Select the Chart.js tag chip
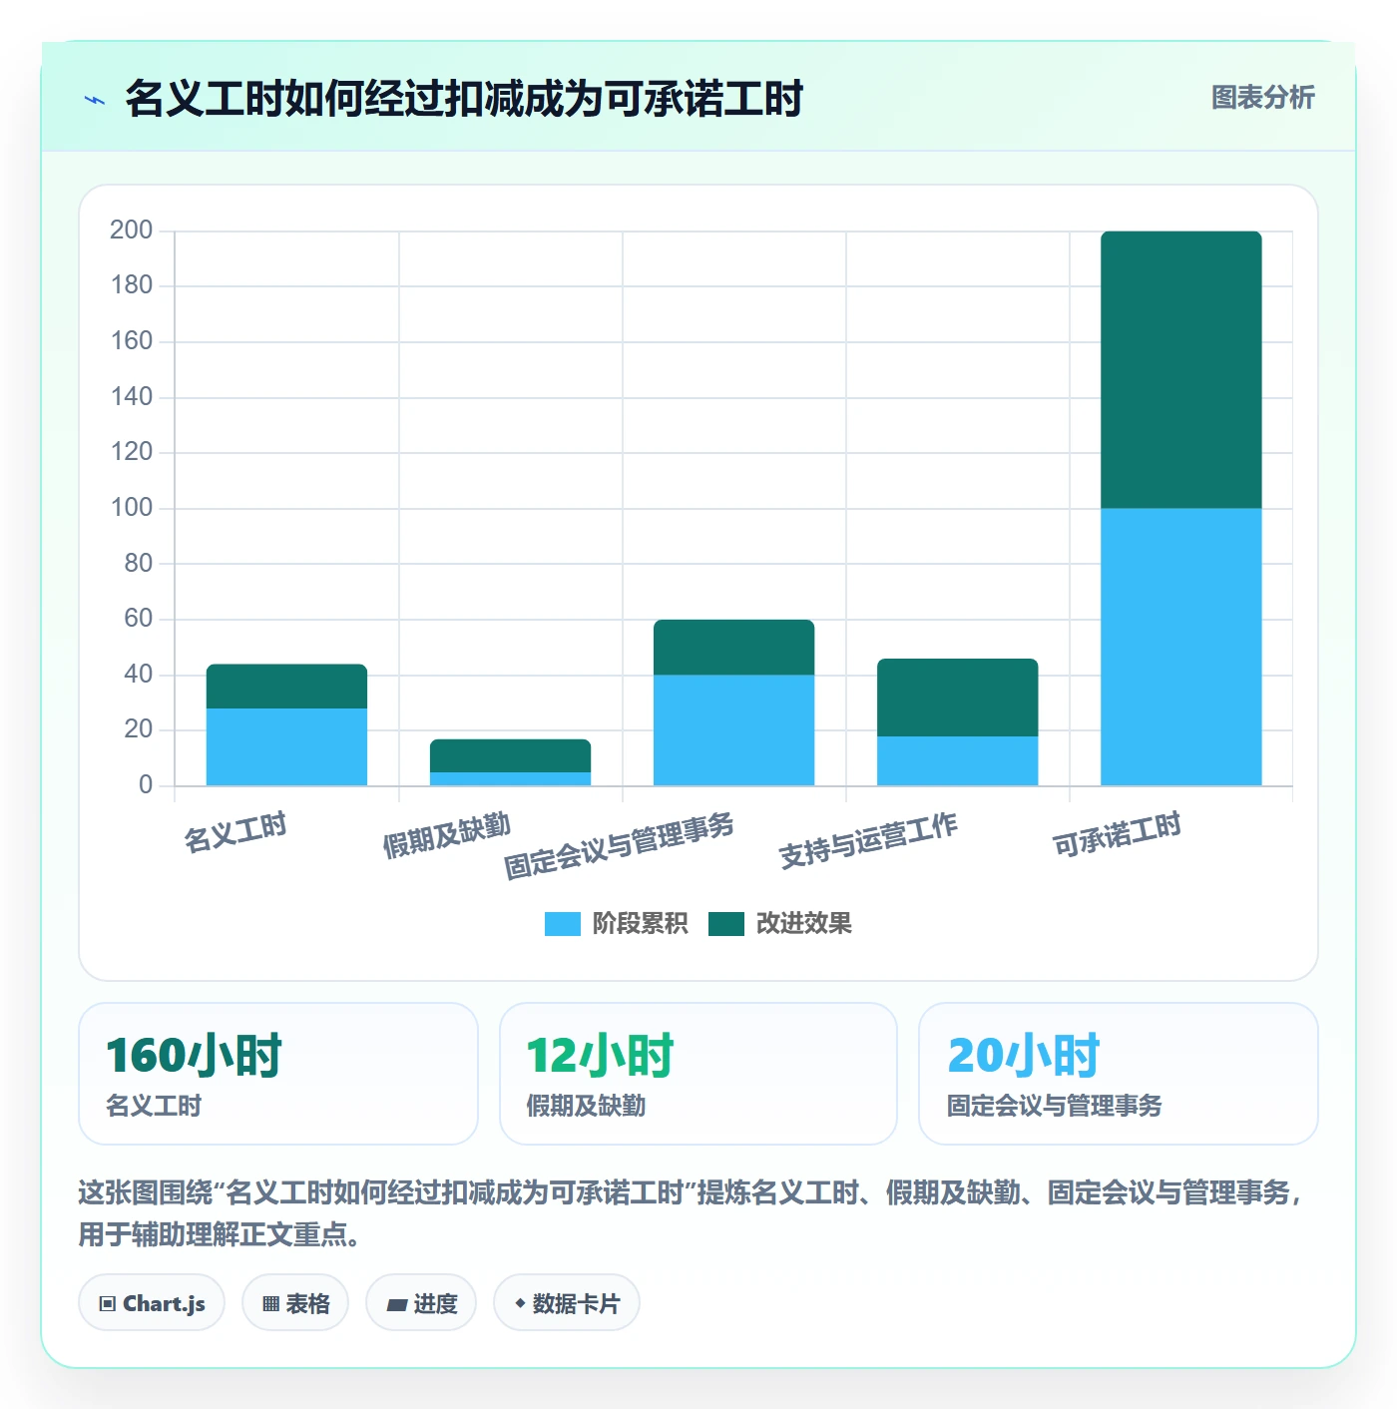Viewport: 1397px width, 1409px height. click(152, 1303)
